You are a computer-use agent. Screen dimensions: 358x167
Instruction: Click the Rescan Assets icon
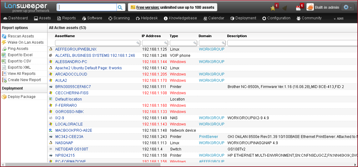pos(4,36)
